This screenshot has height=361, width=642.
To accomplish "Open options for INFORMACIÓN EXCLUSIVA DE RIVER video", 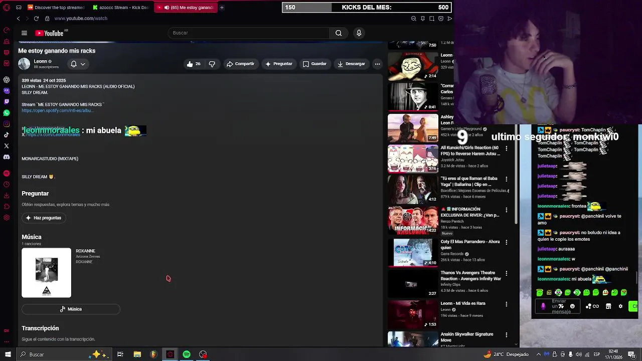I will [506, 210].
